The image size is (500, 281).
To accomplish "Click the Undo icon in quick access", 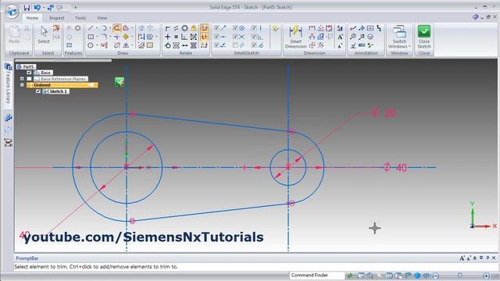I will tap(37, 7).
